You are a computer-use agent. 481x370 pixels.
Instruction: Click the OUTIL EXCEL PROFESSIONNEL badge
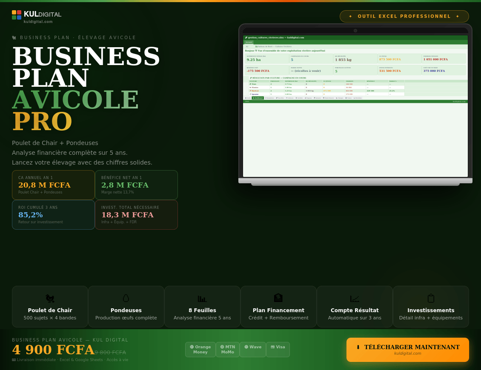404,16
